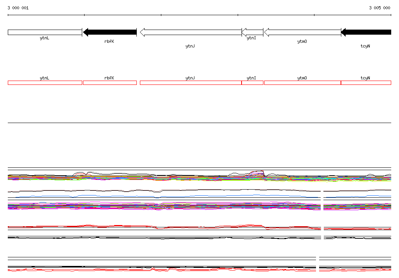Select the red rbfK segment rectangle
Screen dimensions: 399x278
point(110,83)
